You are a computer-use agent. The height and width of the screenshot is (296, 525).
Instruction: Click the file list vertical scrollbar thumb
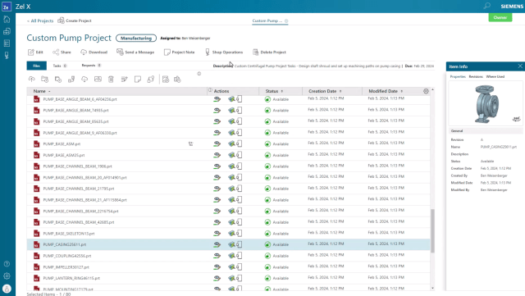point(432,230)
